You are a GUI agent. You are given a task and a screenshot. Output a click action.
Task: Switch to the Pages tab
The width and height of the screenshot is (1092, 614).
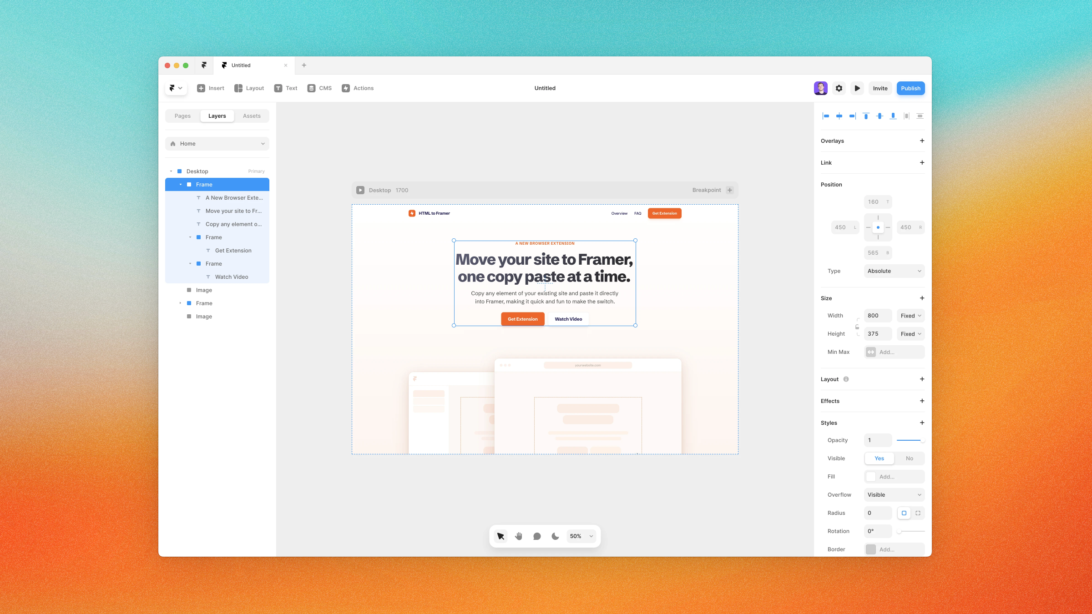pos(182,116)
